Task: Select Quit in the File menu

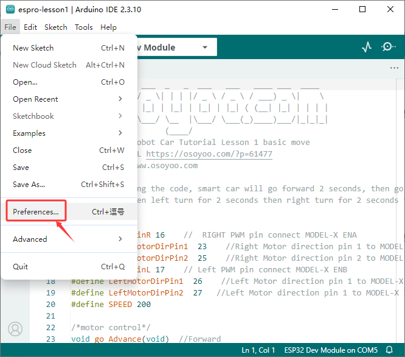Action: click(69, 266)
